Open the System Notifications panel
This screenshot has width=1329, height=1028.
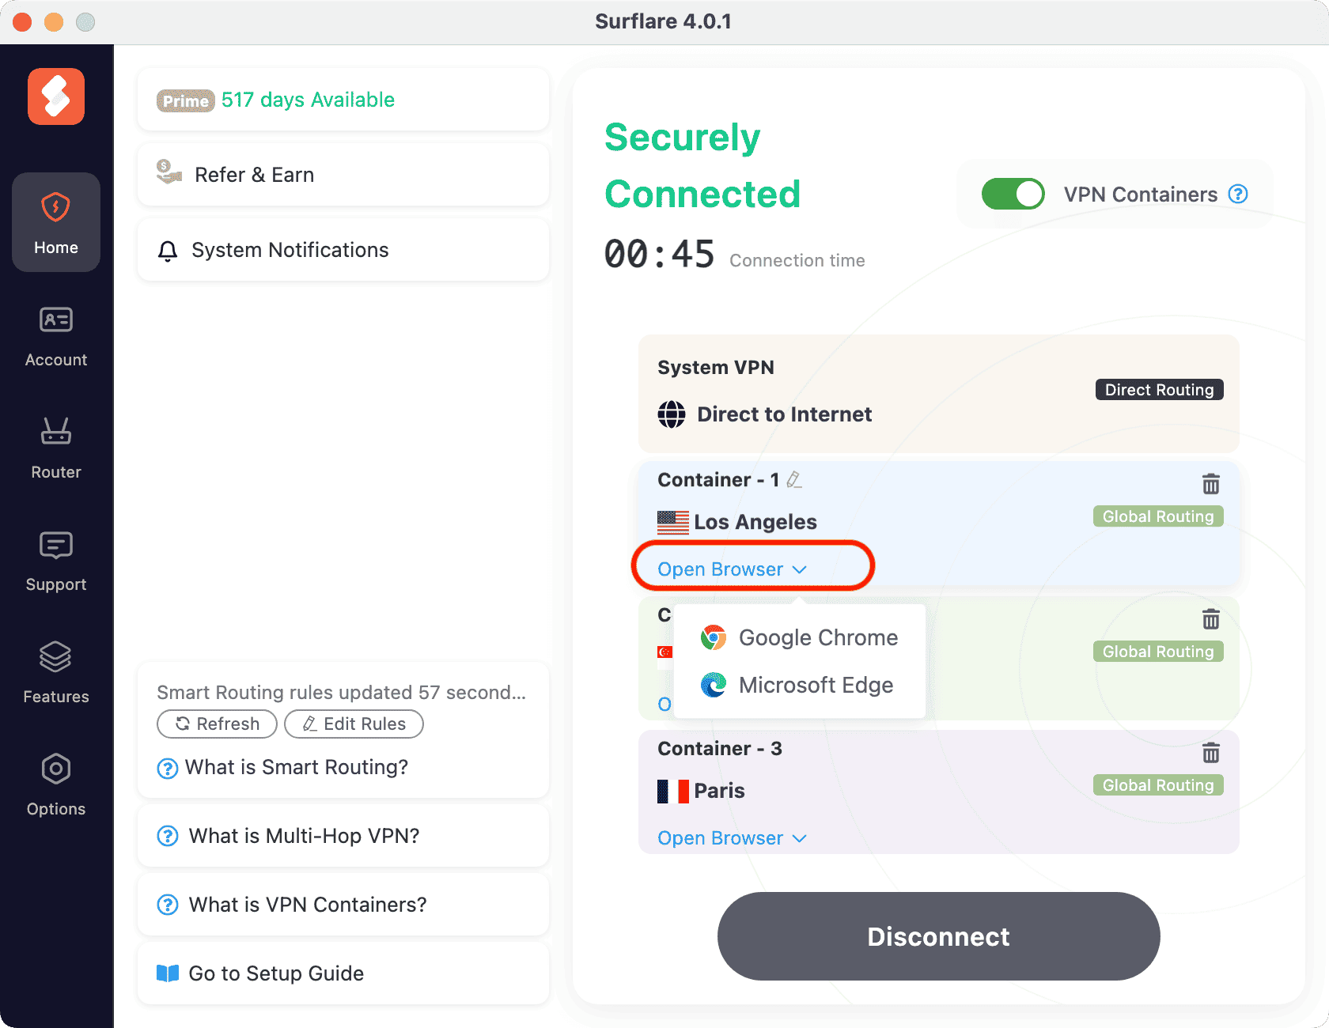(x=290, y=250)
